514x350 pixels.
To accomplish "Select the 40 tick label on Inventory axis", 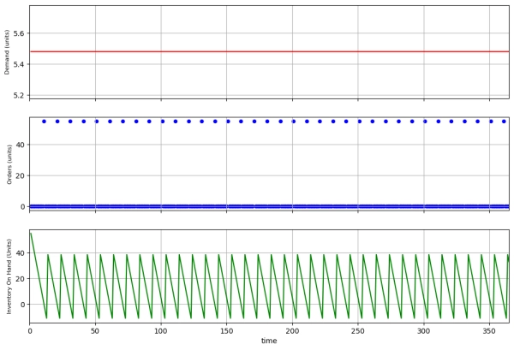I will tap(21, 254).
